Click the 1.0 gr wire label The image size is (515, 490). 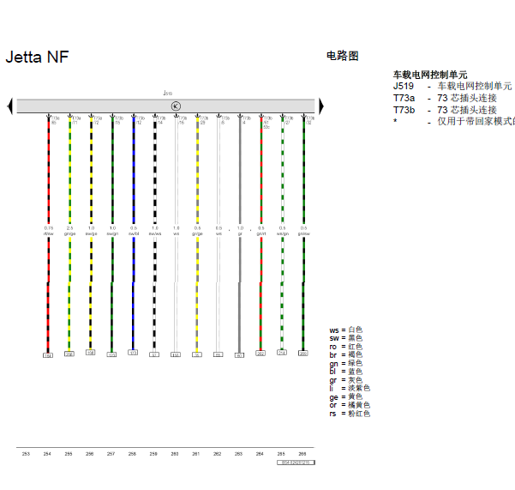pos(240,231)
